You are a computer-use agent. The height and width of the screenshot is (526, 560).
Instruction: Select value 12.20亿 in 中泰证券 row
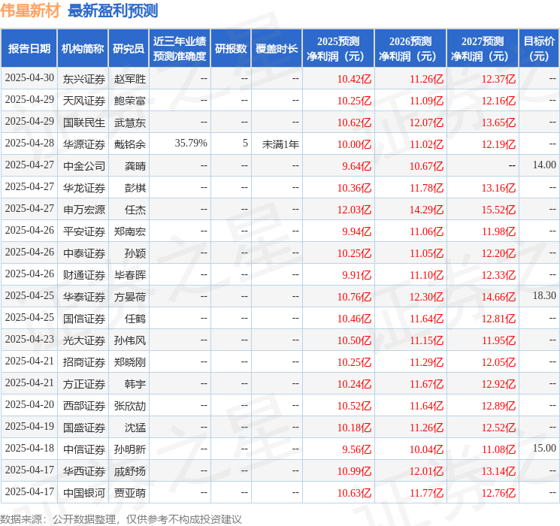[498, 253]
